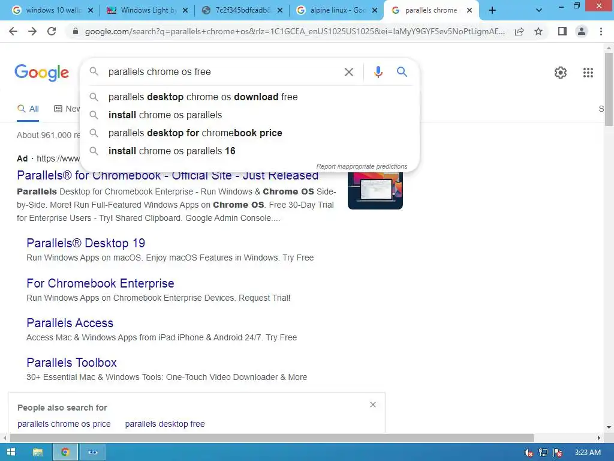
Task: Click the Chrome taskbar icon
Action: pyautogui.click(x=65, y=452)
